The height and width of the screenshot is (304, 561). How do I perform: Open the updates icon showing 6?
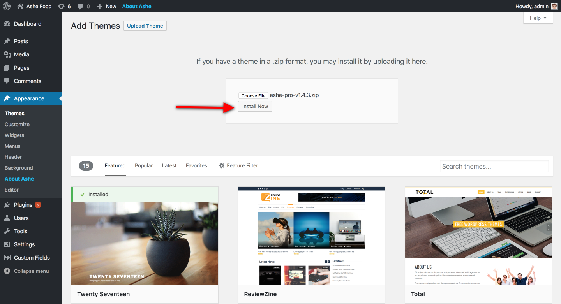tap(61, 6)
